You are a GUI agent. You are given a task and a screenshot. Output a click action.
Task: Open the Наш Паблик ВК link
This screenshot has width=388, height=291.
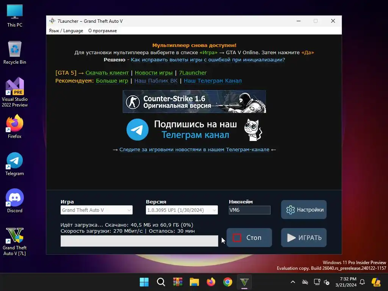156,81
